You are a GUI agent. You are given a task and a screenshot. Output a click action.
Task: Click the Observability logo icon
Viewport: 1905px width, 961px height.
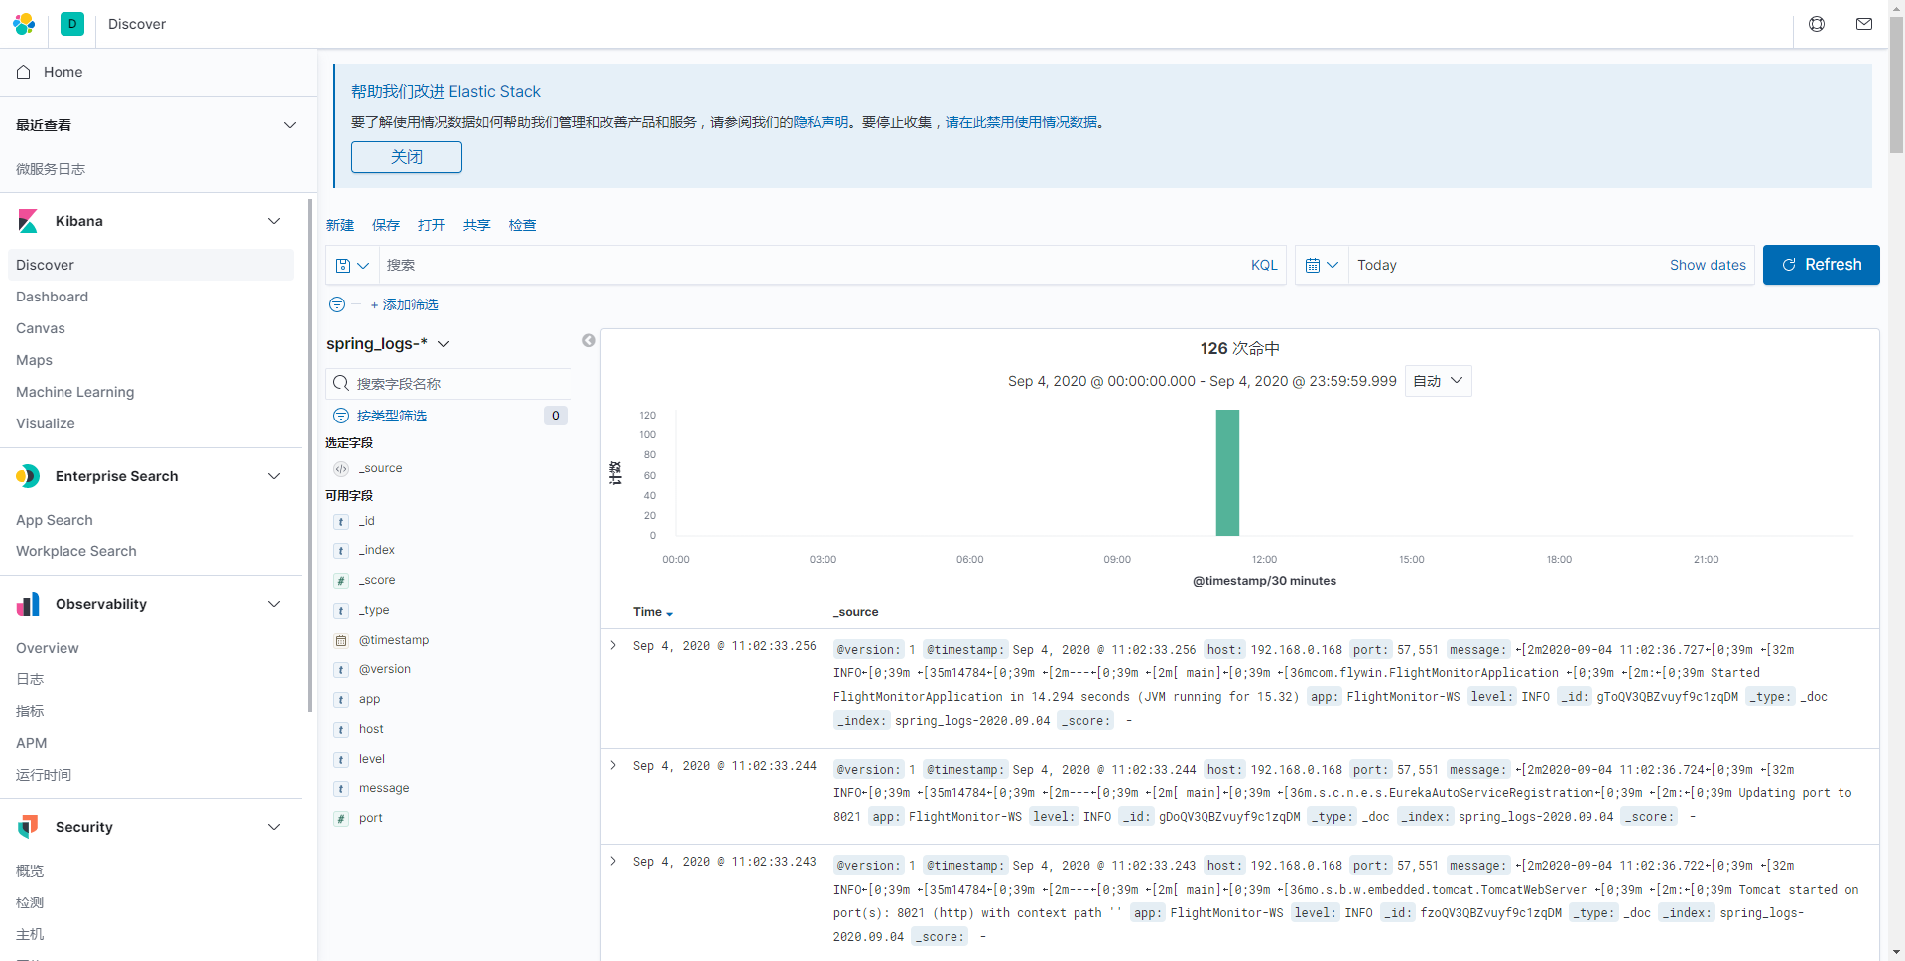(28, 604)
